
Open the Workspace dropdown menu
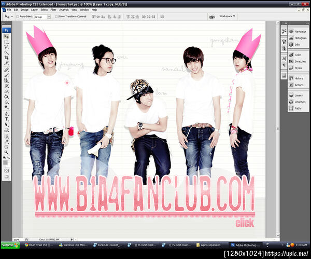(x=227, y=16)
